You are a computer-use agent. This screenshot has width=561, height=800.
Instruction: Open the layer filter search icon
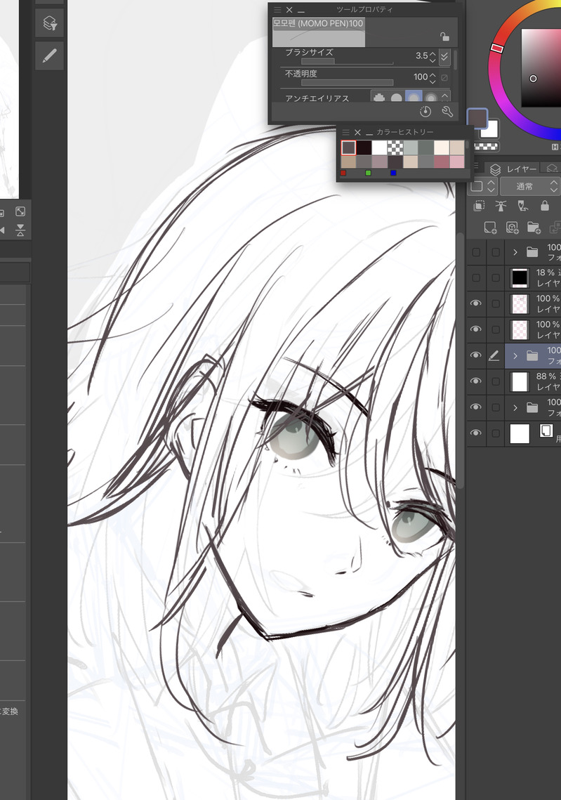click(49, 23)
